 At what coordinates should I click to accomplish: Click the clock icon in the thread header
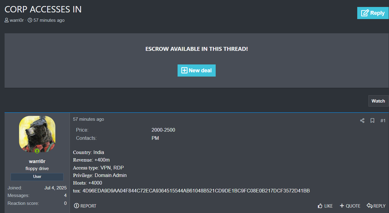[30, 20]
